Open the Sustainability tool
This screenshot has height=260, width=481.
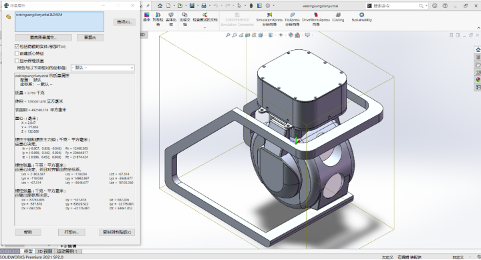pos(361,17)
